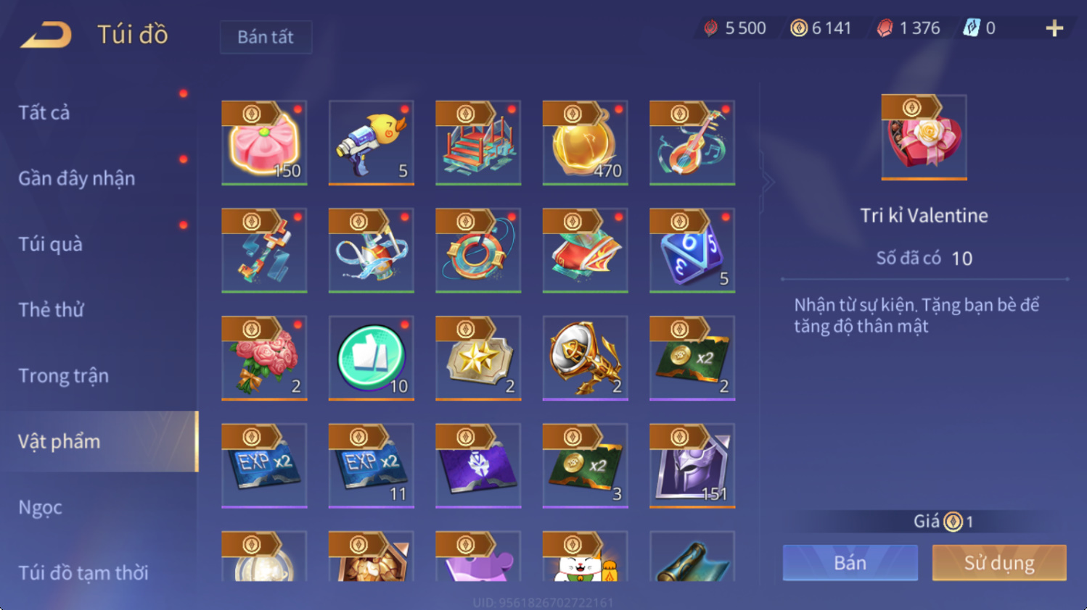
Task: Click the Sử dụng button
Action: tap(999, 563)
